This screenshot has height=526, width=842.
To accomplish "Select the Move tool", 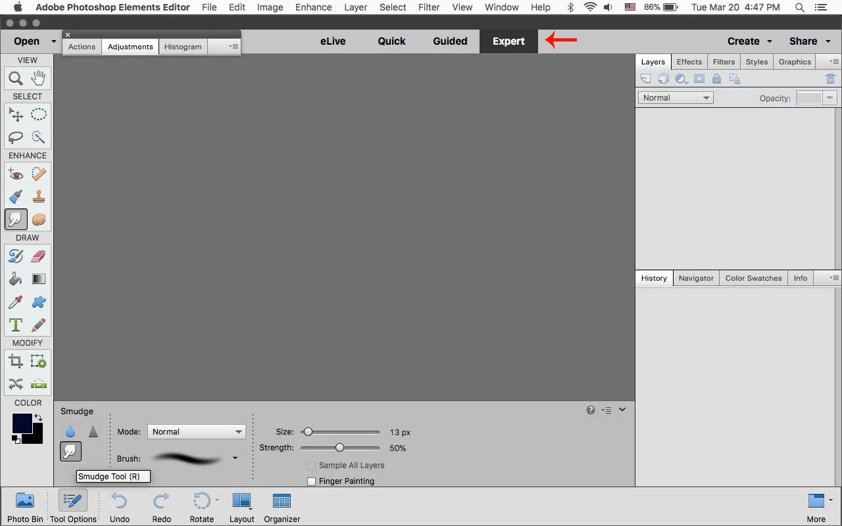I will click(x=16, y=114).
